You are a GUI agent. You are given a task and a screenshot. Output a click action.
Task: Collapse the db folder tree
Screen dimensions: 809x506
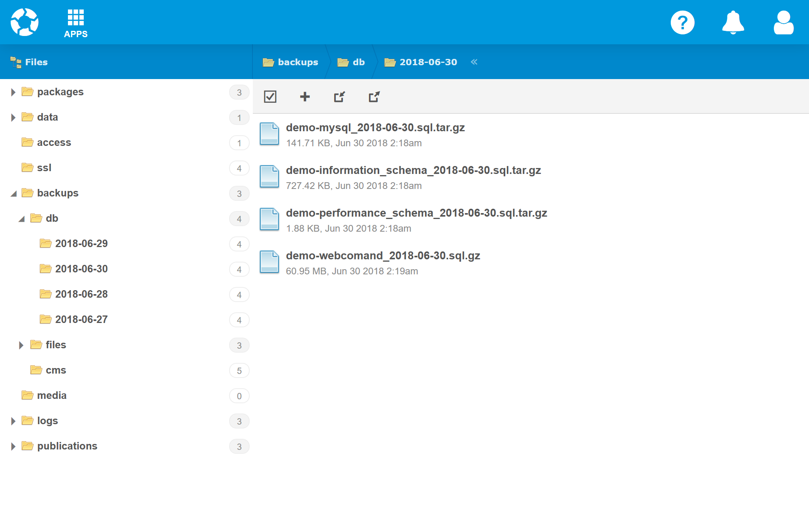(22, 219)
